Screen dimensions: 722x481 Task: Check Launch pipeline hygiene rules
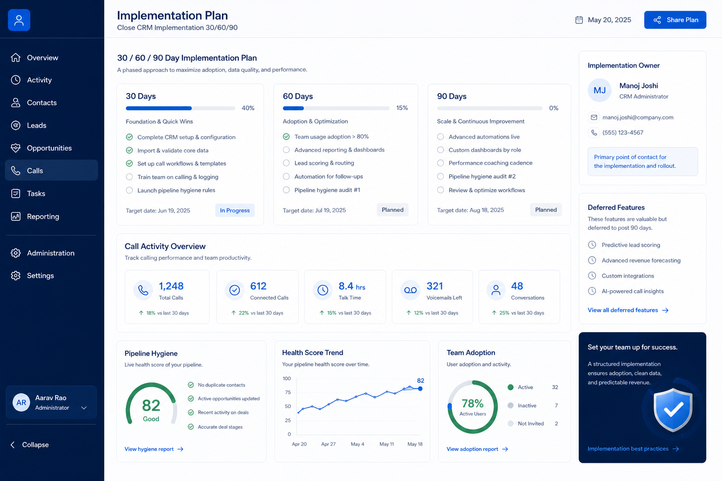tap(129, 190)
